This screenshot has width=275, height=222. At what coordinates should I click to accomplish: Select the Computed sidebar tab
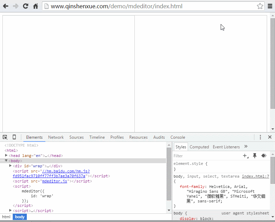(199, 147)
